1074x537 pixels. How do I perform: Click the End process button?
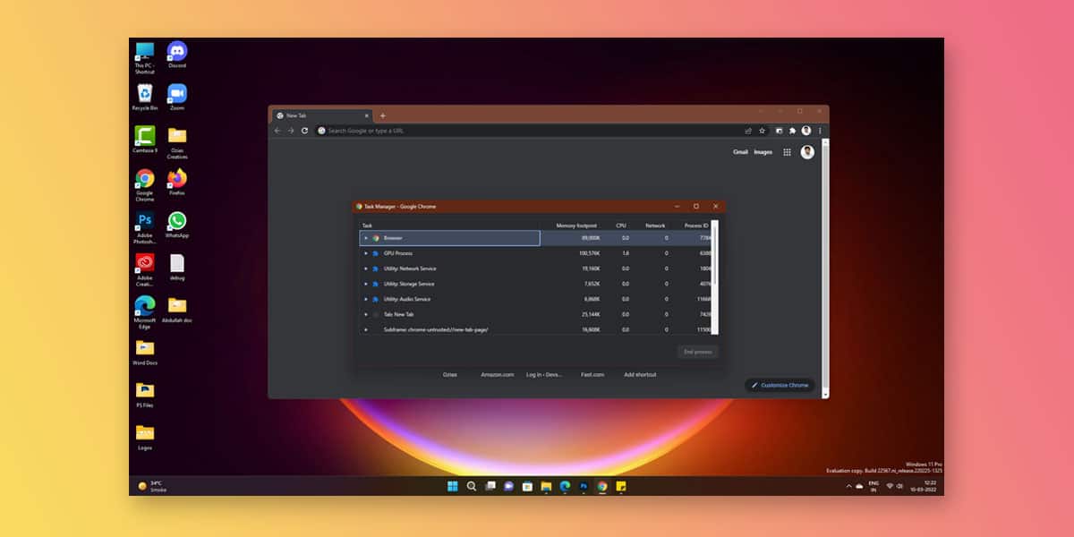[697, 352]
